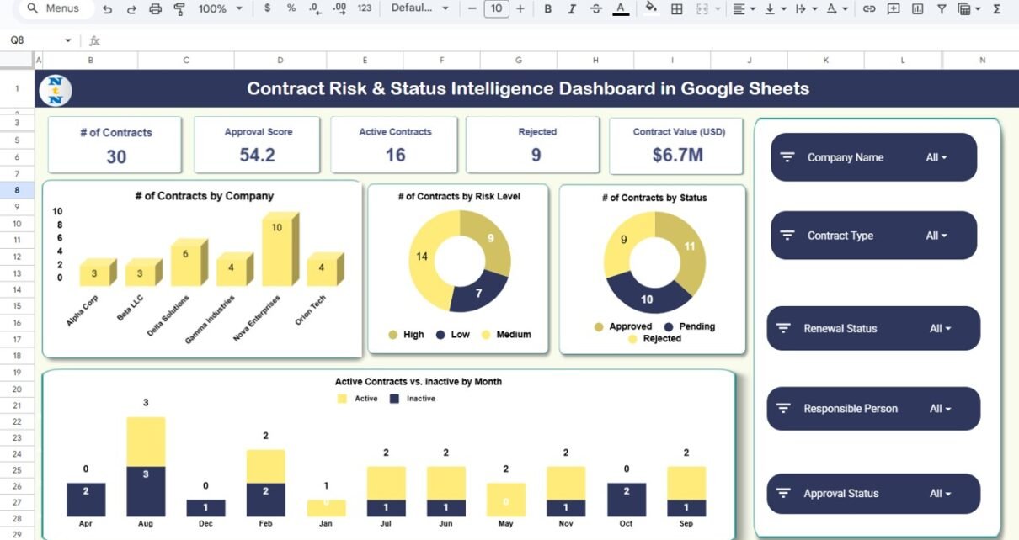Open the zoom 100% dropdown
This screenshot has width=1019, height=540.
click(220, 9)
